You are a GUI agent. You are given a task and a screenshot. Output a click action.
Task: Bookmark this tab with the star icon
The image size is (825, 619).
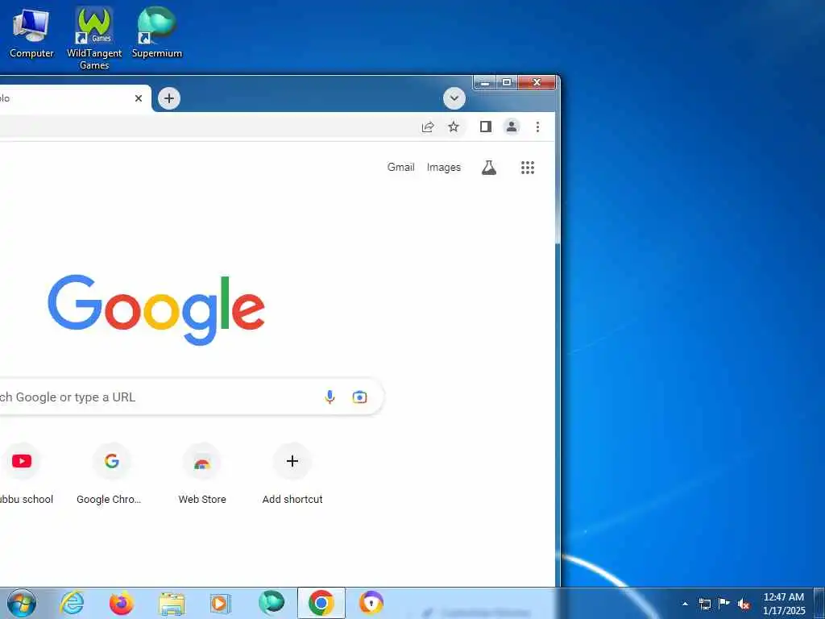click(x=454, y=127)
